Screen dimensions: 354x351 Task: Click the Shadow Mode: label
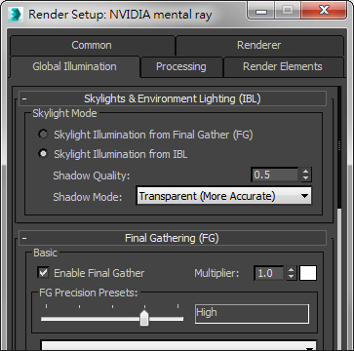(88, 197)
